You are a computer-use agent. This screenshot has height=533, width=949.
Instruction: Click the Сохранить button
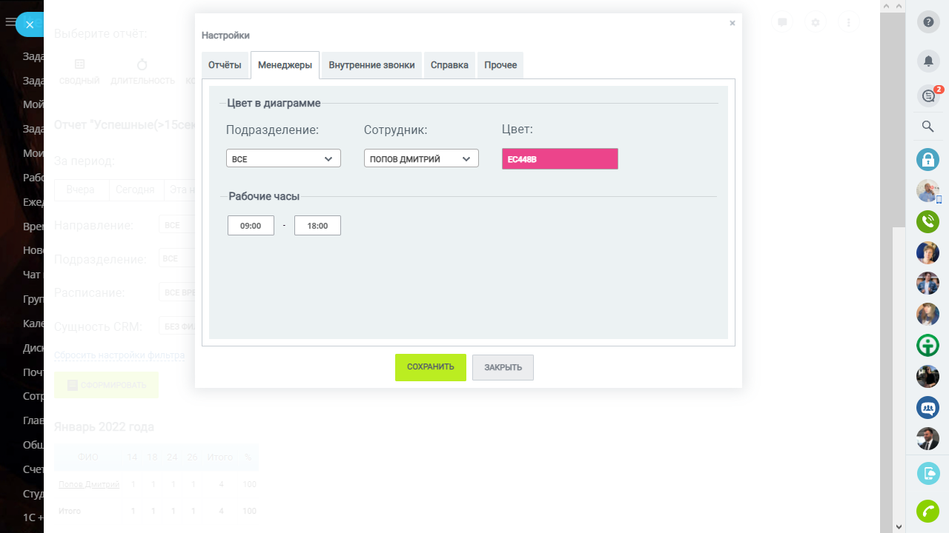[430, 367]
